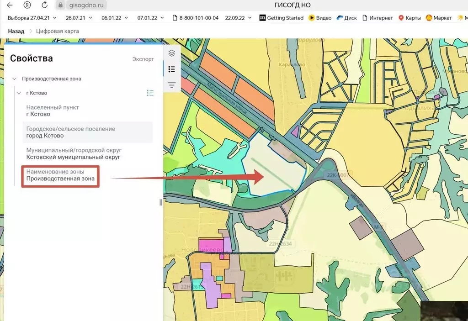Open the Цифровая карта breadcrumb

pyautogui.click(x=58, y=32)
